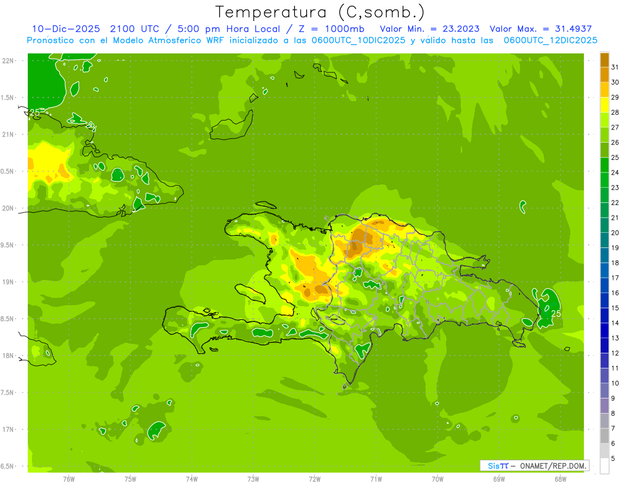Click the 'ONAMET/REP.DOM.' credit label
Screen dimensions: 629x486
[553, 466]
